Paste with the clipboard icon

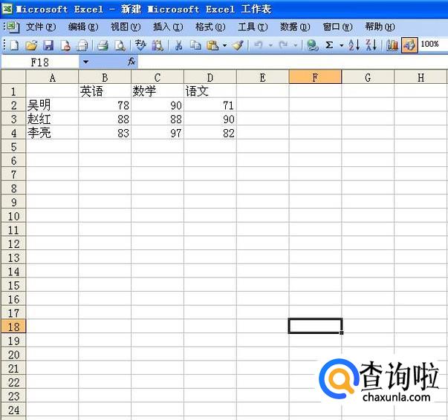coord(212,45)
